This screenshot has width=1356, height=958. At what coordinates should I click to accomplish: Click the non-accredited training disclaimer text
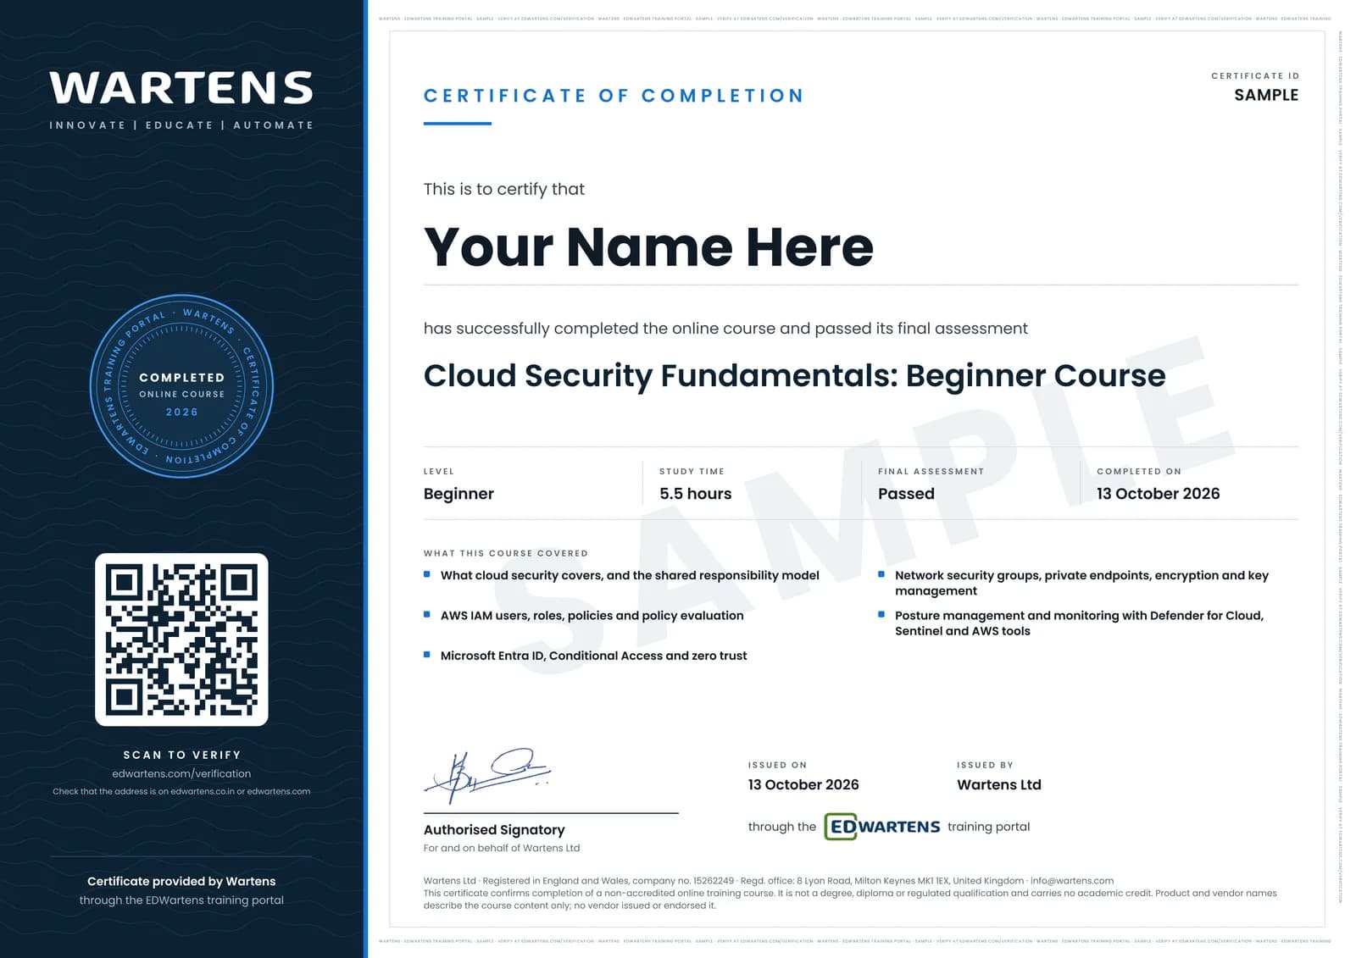(x=850, y=900)
